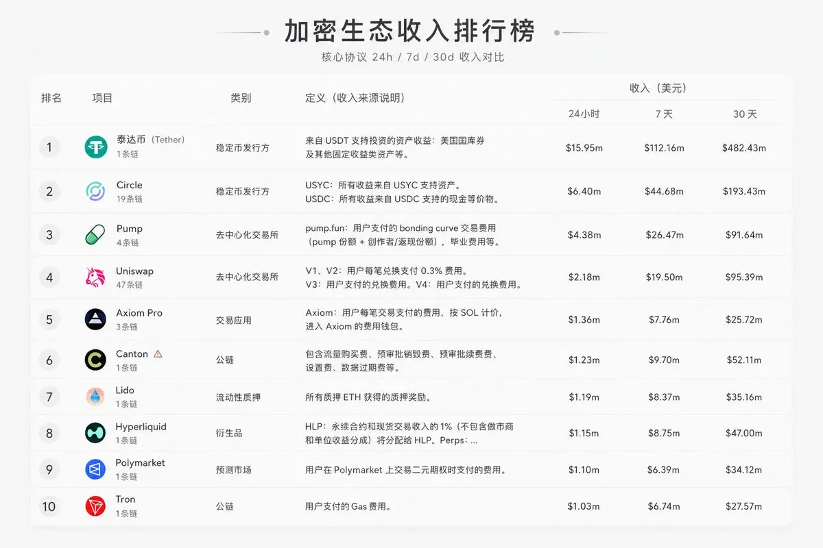Click Lido's 24h revenue $1.19m
The image size is (823, 548).
click(584, 397)
